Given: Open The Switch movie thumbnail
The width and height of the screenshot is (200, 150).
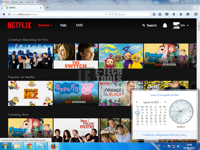Looking at the screenshot, I should [76, 56].
